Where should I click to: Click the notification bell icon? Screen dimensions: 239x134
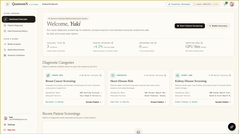[225, 4]
